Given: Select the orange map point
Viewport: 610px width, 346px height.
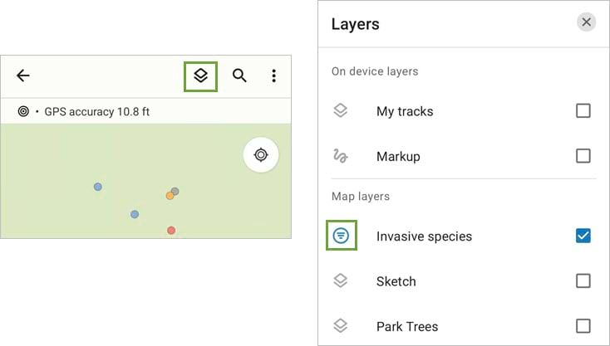Looking at the screenshot, I should (x=170, y=197).
